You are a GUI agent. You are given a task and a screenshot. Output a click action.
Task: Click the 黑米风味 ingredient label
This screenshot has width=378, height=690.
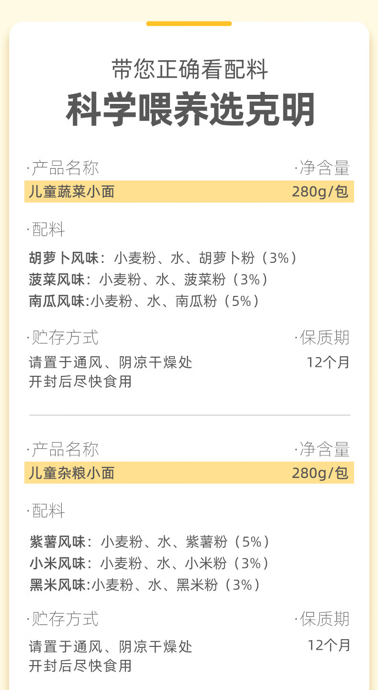coord(57,585)
